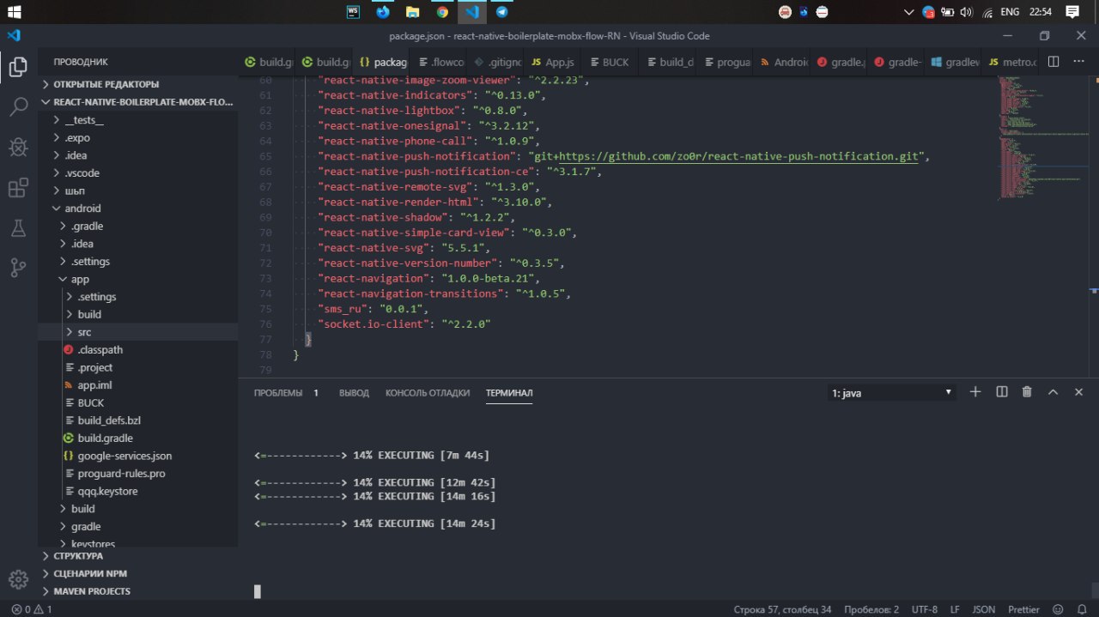Viewport: 1099px width, 617px height.
Task: Click the errors and warnings status indicator
Action: [x=32, y=609]
